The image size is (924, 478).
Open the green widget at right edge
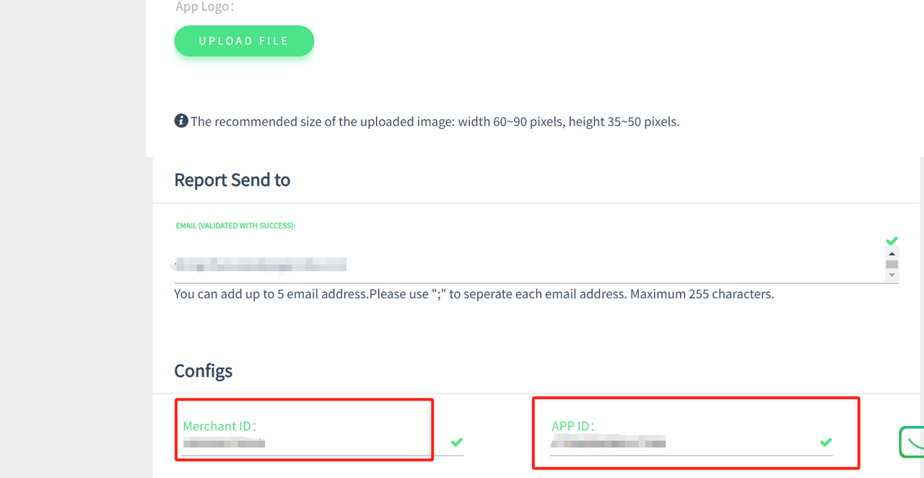[x=912, y=442]
